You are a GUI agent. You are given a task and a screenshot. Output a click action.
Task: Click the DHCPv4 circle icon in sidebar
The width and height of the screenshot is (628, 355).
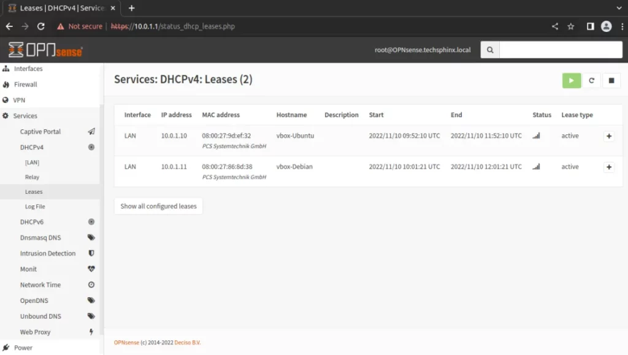[91, 147]
